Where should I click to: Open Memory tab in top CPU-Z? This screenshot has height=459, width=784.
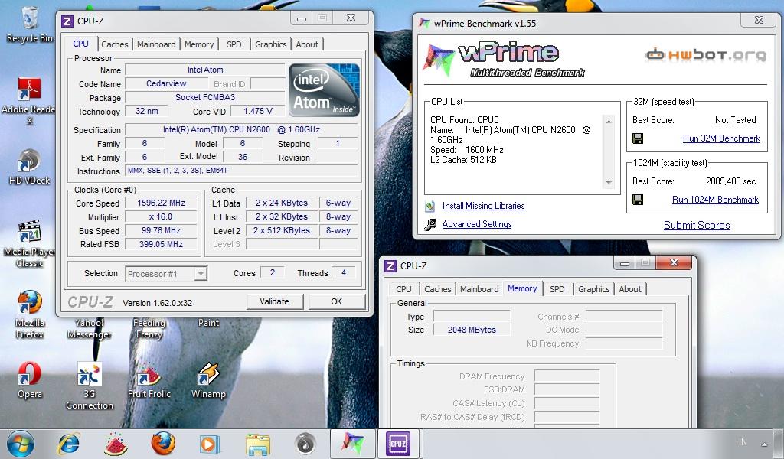click(199, 44)
